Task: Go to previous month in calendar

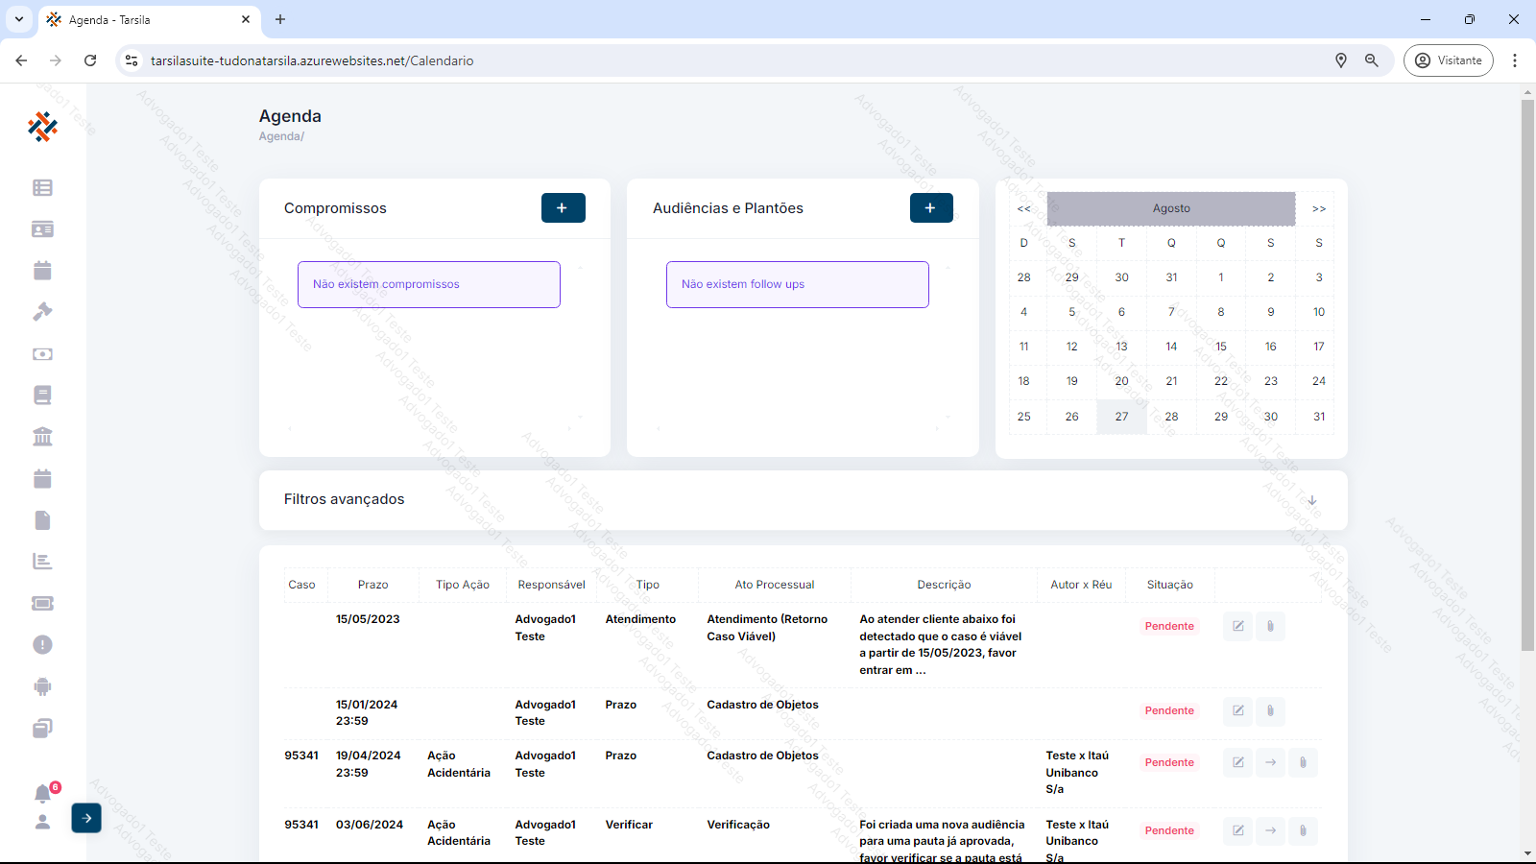Action: (x=1023, y=208)
